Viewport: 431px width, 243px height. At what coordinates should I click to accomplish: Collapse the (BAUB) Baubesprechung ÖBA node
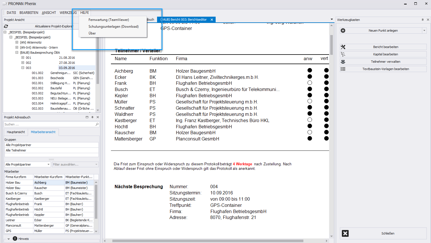pyautogui.click(x=17, y=53)
